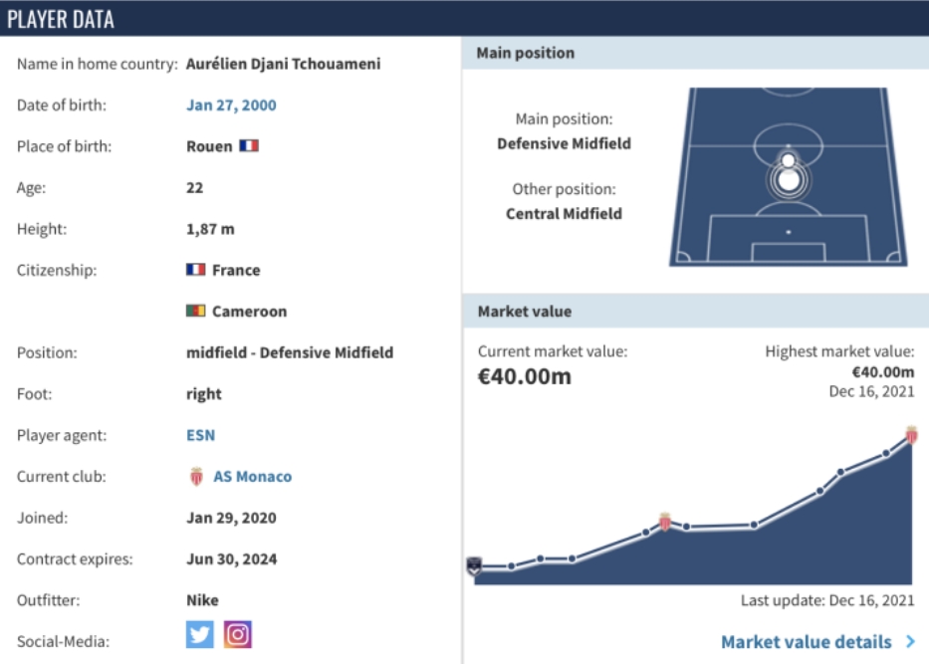This screenshot has width=929, height=664.
Task: Click the Player Data header bar
Action: (464, 18)
